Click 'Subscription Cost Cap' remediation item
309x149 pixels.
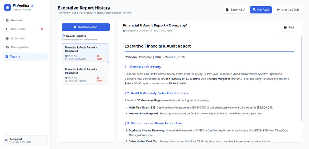pyautogui.click(x=143, y=141)
